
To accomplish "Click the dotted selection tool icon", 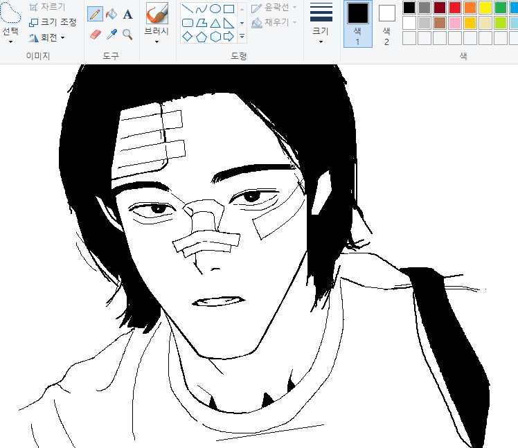I will pos(10,13).
